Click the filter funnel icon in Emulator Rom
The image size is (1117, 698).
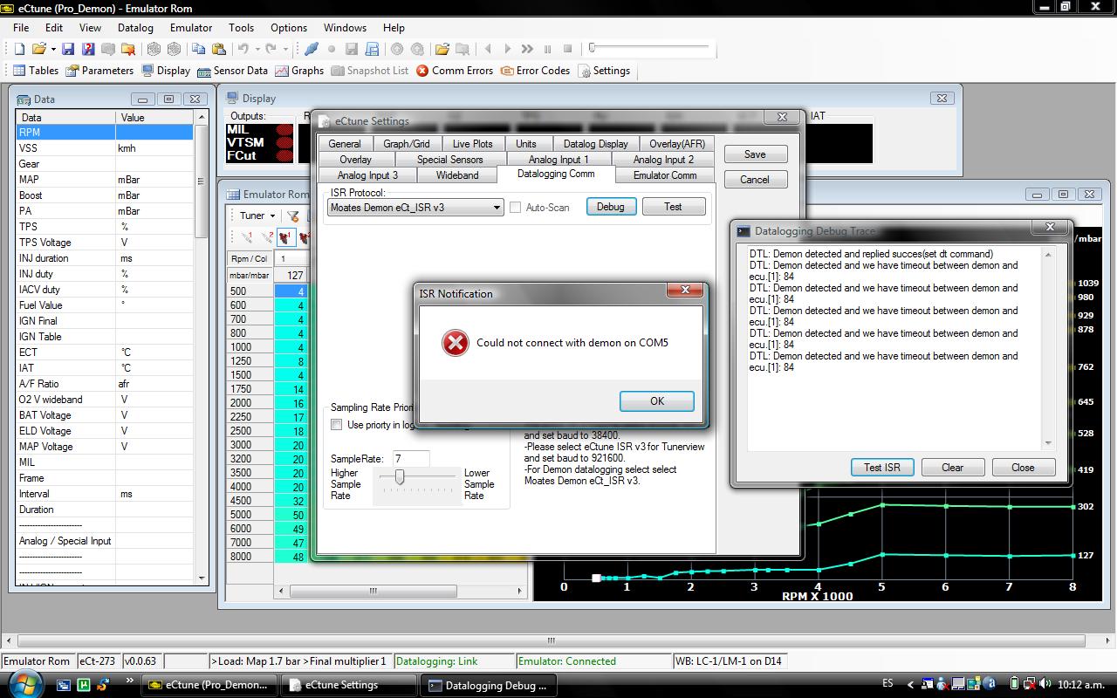294,216
